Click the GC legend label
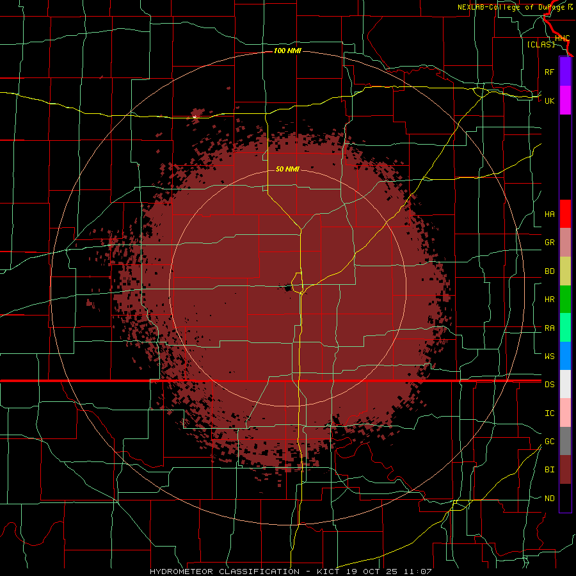The height and width of the screenshot is (576, 576). [550, 442]
